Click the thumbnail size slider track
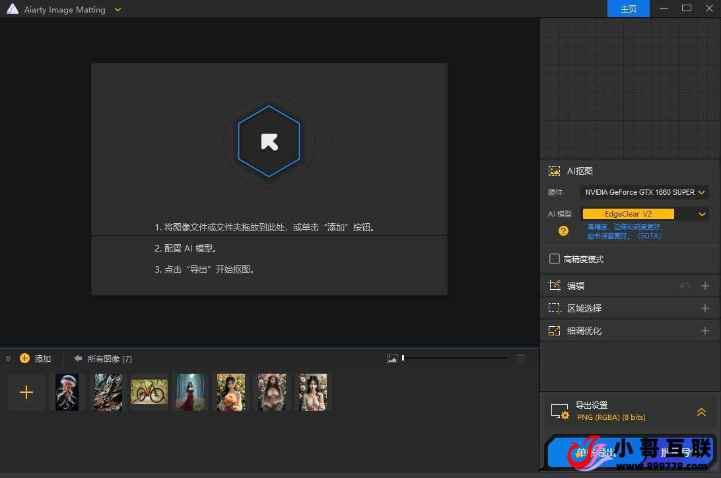Image resolution: width=721 pixels, height=478 pixels. (x=456, y=358)
